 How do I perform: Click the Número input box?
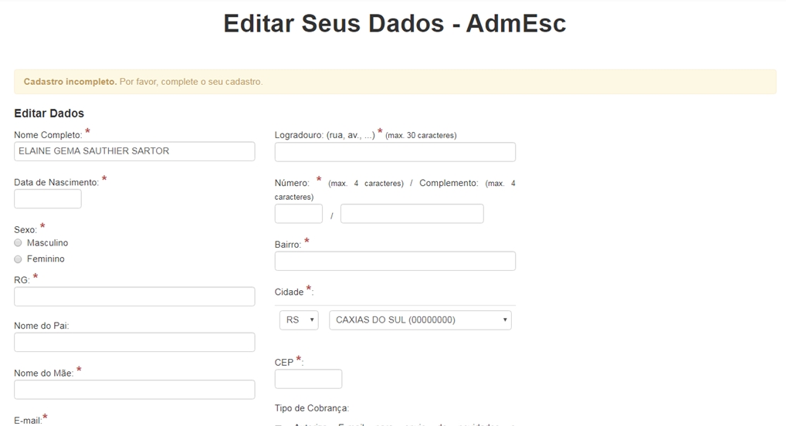click(298, 214)
